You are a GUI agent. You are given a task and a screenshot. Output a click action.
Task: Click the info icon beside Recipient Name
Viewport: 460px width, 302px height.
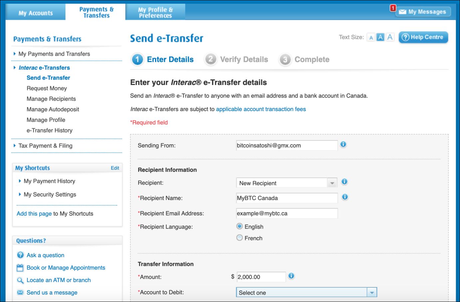[345, 197]
